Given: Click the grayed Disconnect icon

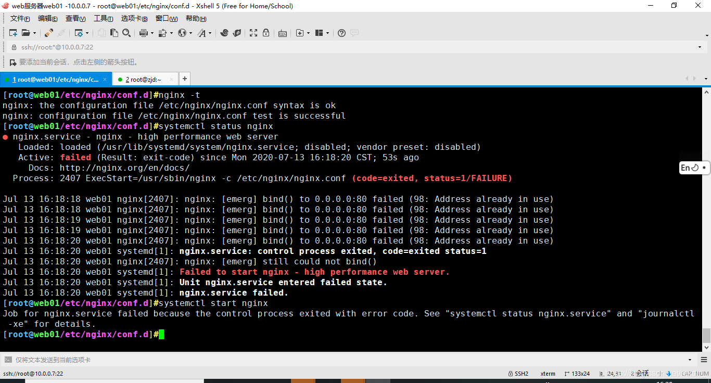Looking at the screenshot, I should pos(61,33).
